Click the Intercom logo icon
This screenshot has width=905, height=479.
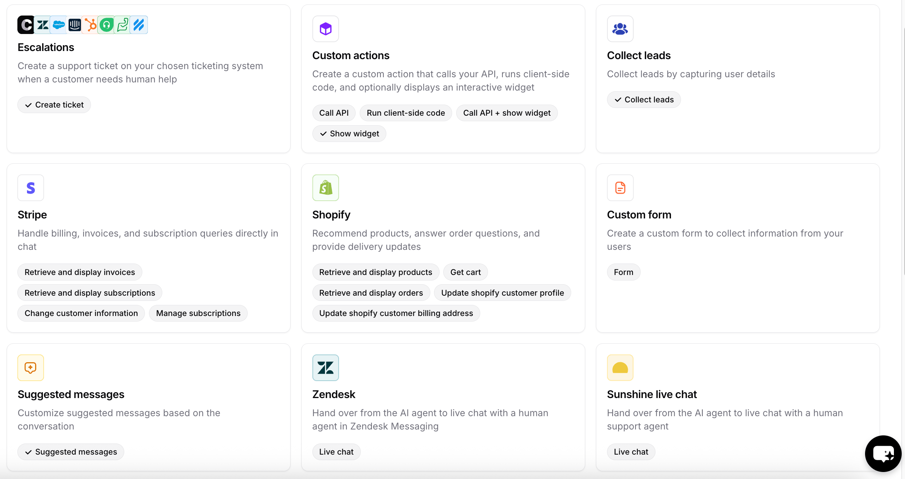[75, 25]
